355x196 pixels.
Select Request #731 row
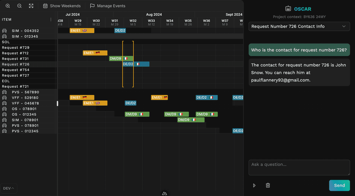[28, 59]
